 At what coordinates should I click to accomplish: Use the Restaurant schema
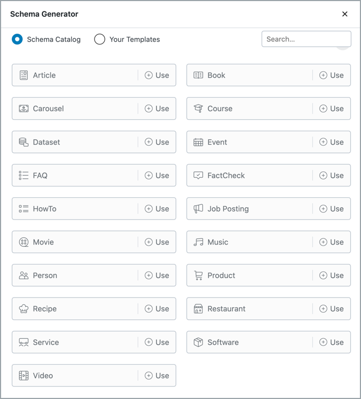click(332, 308)
